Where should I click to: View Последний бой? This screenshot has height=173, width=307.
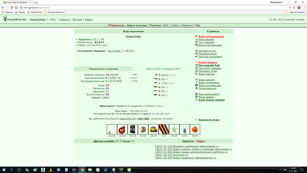[209, 65]
